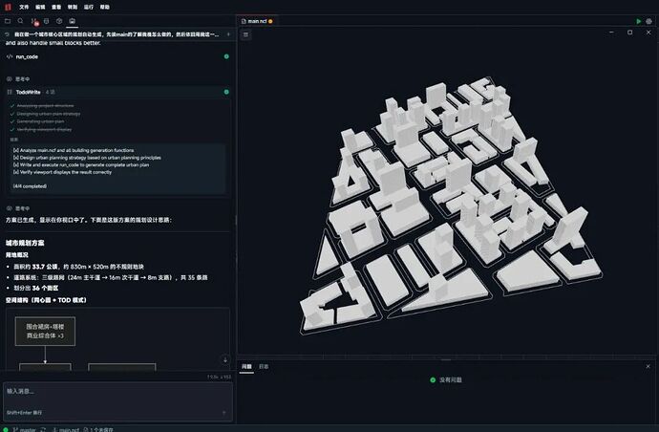
Task: Click the (4/4 completed) text
Action: click(30, 186)
